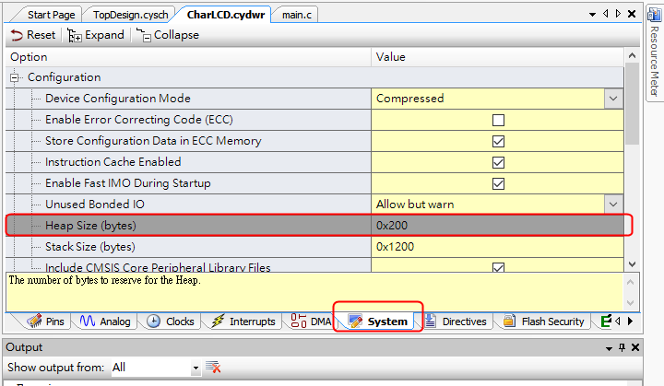Viewport: 664px width, 386px height.
Task: Click the Heap Size value field
Action: click(x=498, y=225)
